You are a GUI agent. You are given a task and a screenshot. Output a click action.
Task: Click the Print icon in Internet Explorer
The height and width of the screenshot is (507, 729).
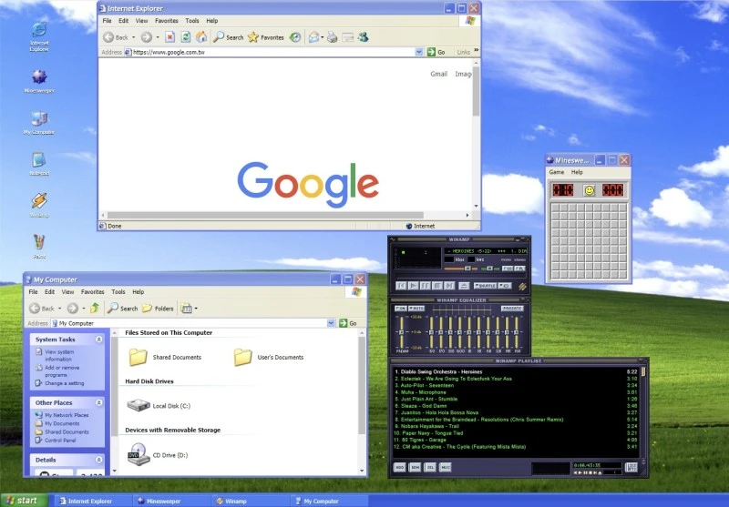[332, 37]
